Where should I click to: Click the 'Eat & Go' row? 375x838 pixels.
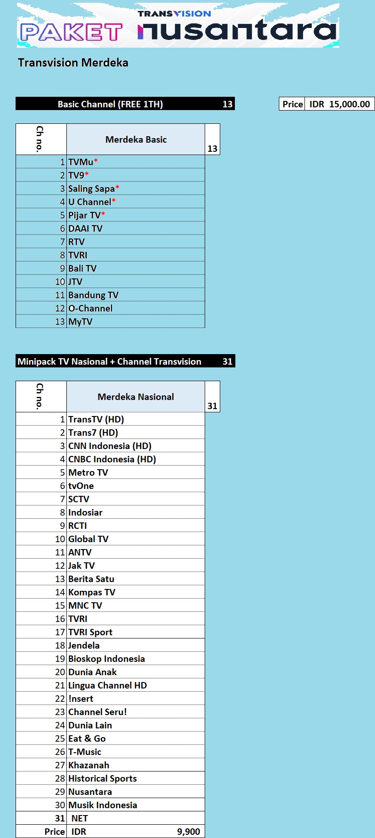pyautogui.click(x=110, y=738)
